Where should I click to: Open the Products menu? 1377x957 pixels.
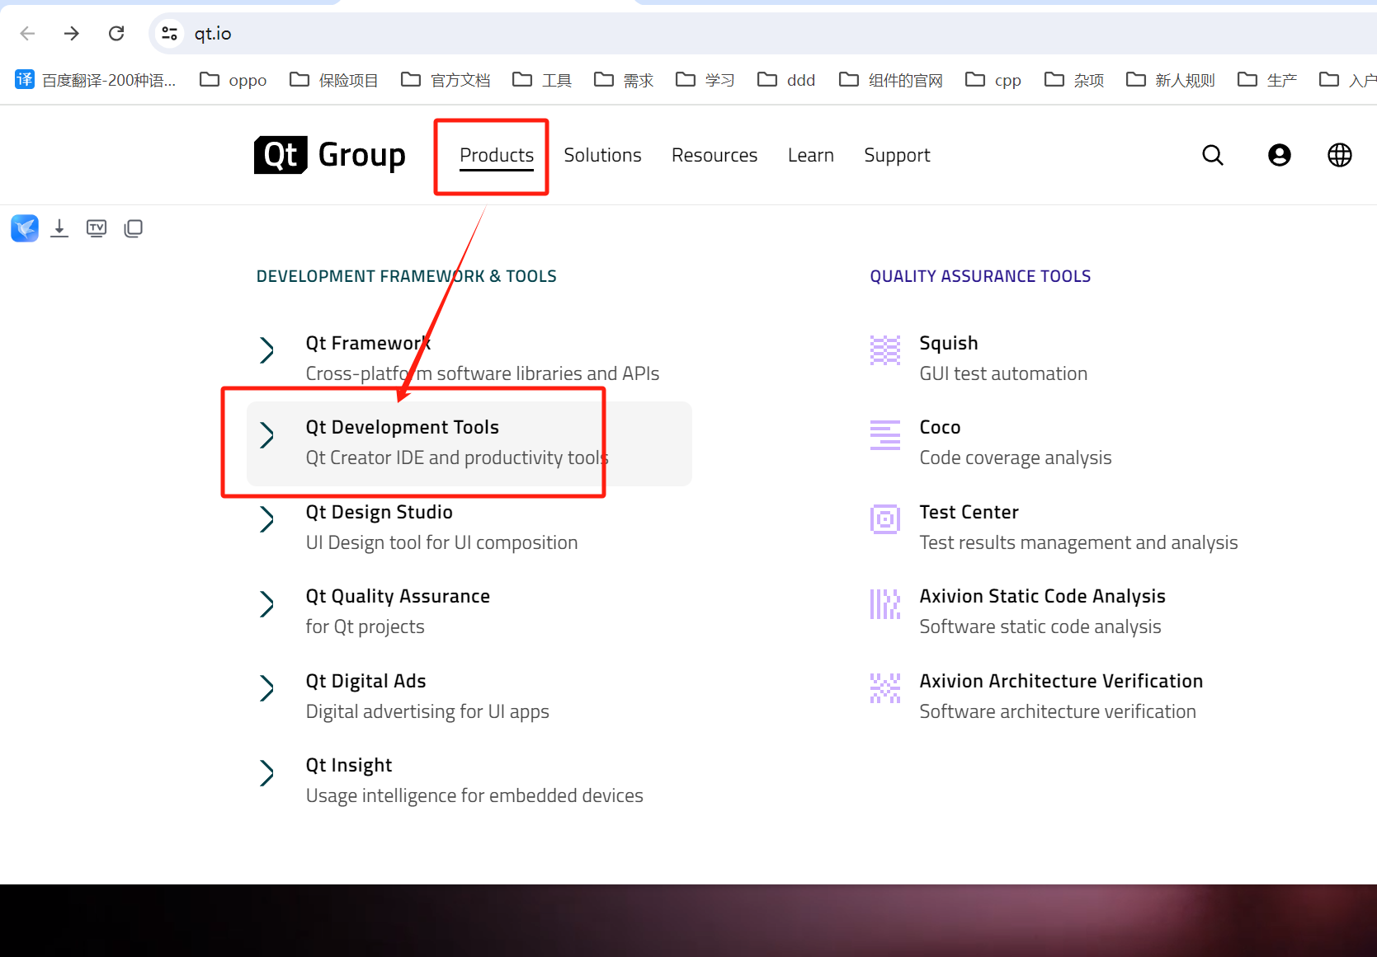[497, 155]
